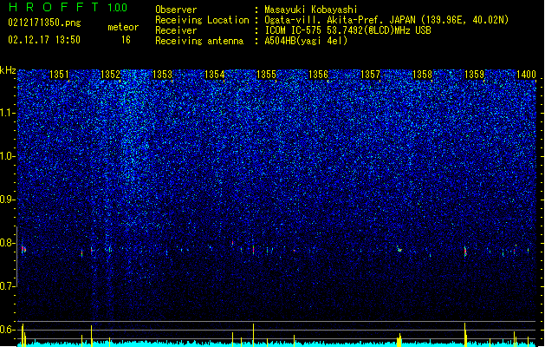Click the Receiving Location value text
545x347 pixels.
pyautogui.click(x=386, y=20)
